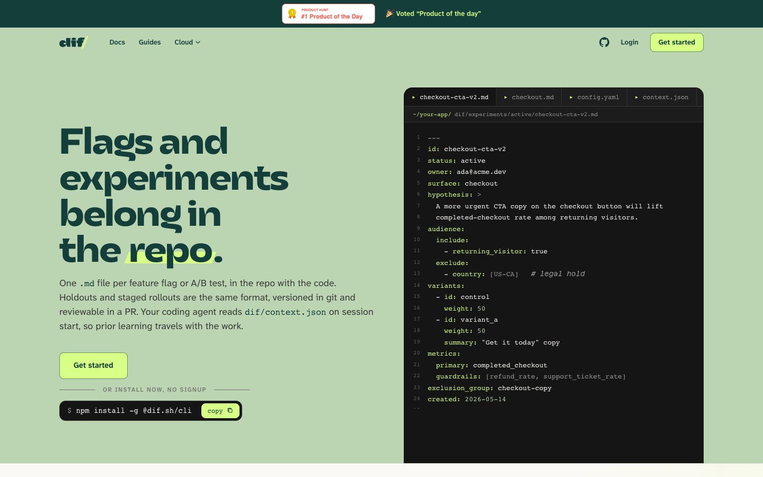This screenshot has width=763, height=477.
Task: Click the "audience:" code line
Action: click(446, 229)
